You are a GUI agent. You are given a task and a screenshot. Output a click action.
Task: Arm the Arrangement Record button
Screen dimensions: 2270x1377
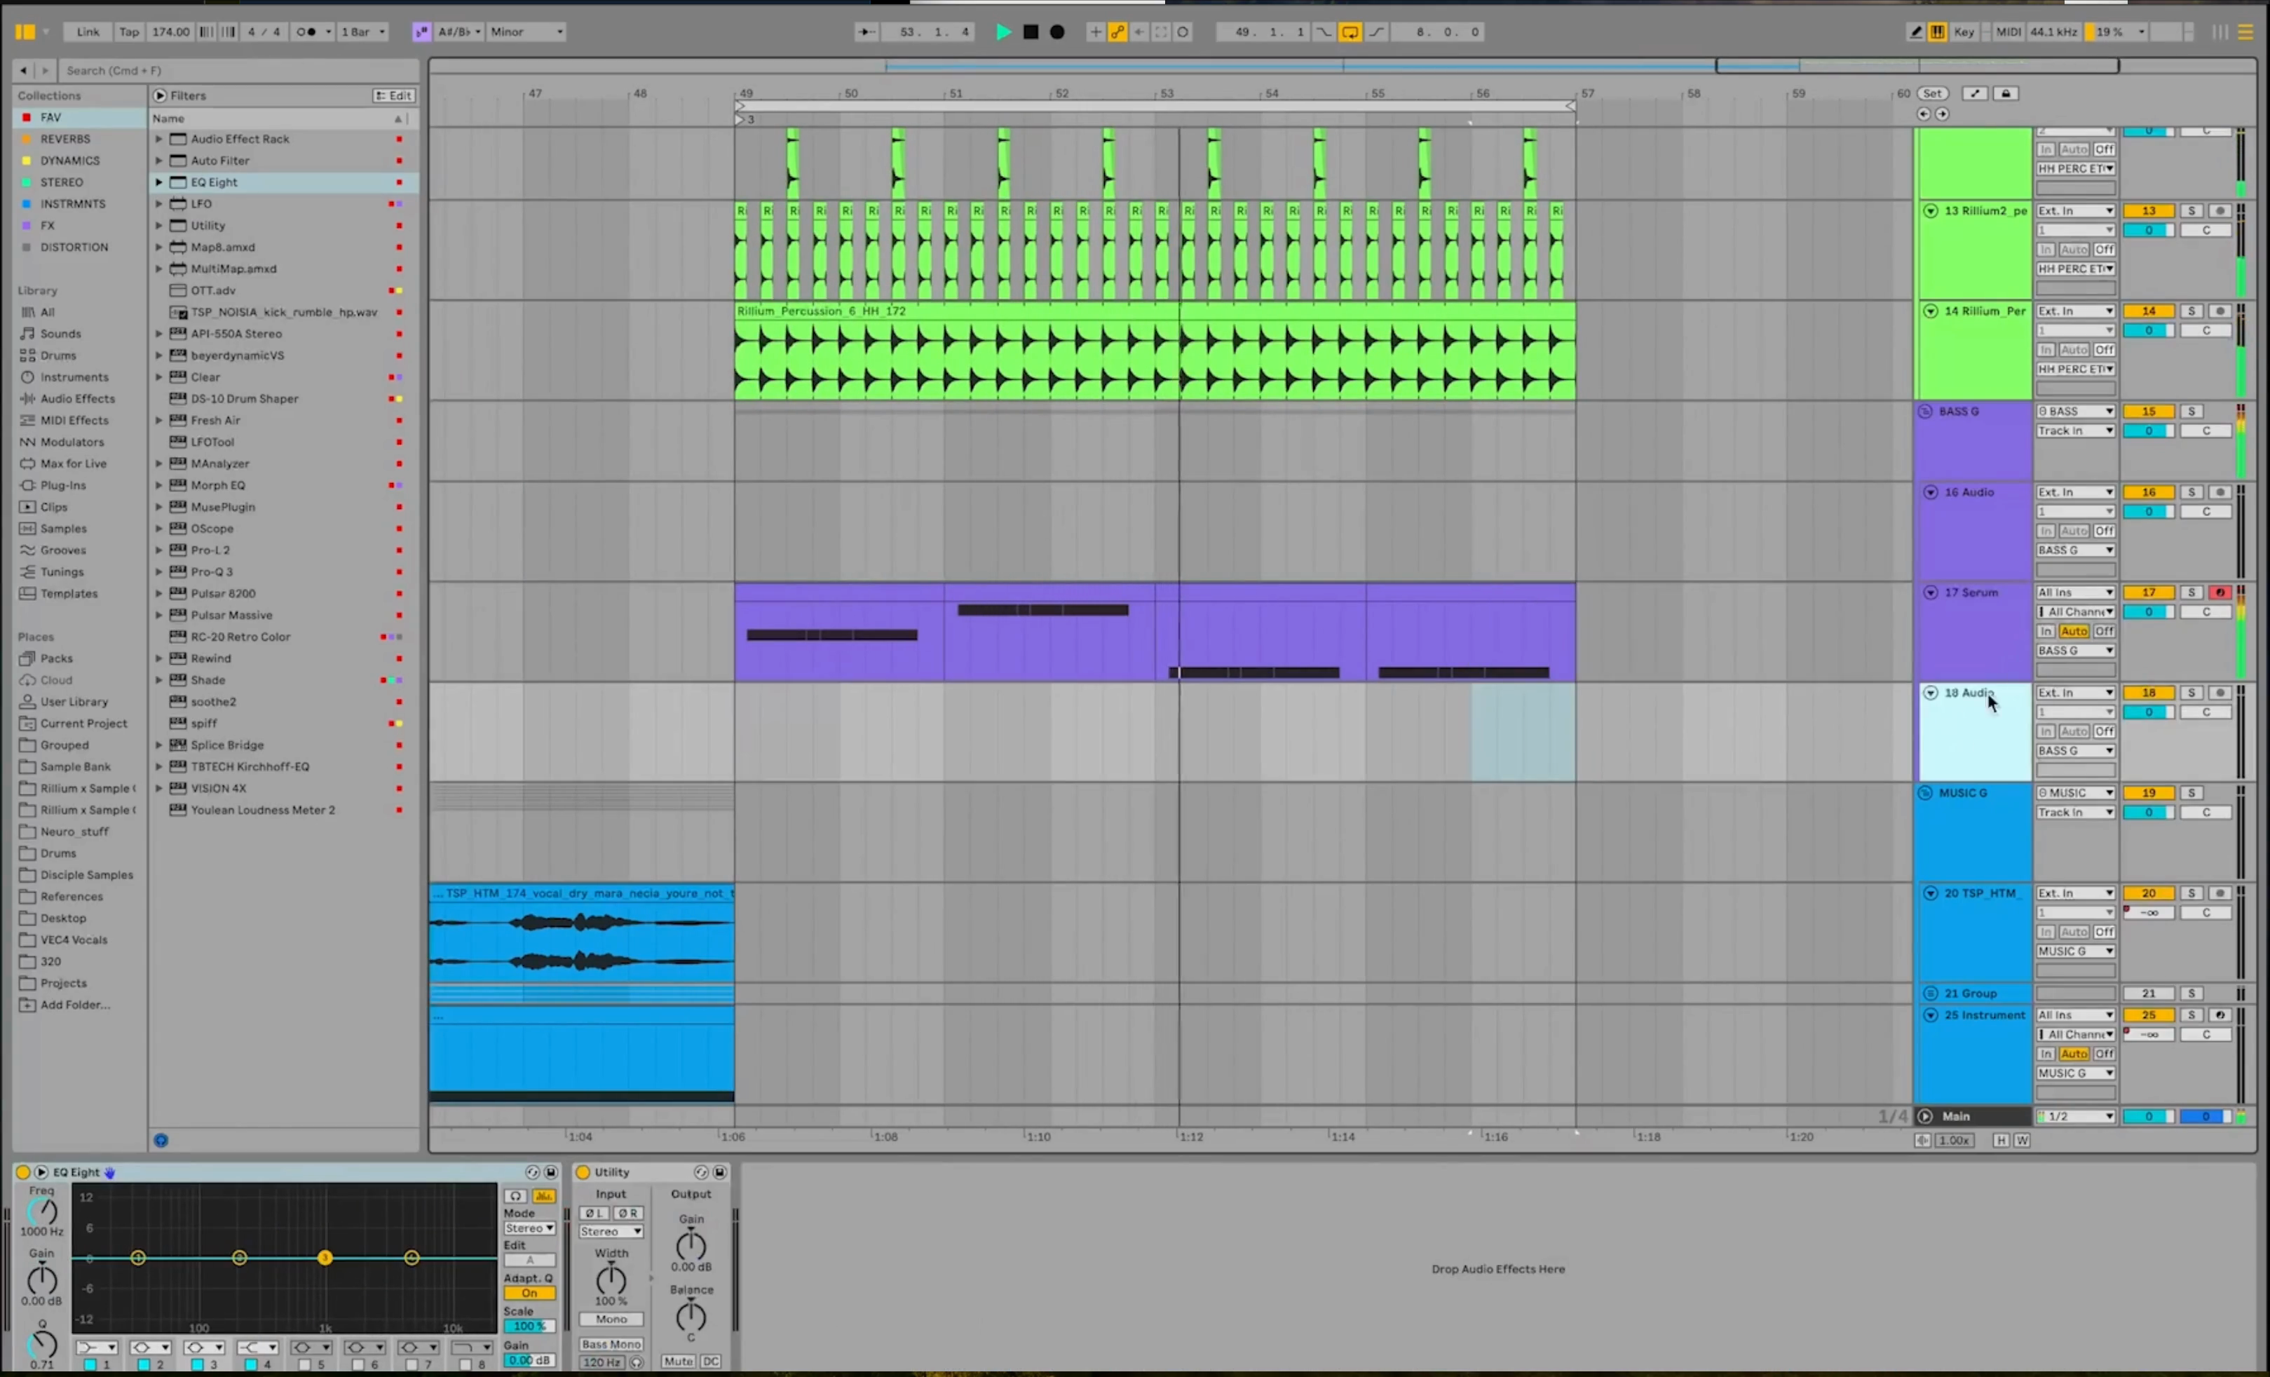[x=1058, y=32]
